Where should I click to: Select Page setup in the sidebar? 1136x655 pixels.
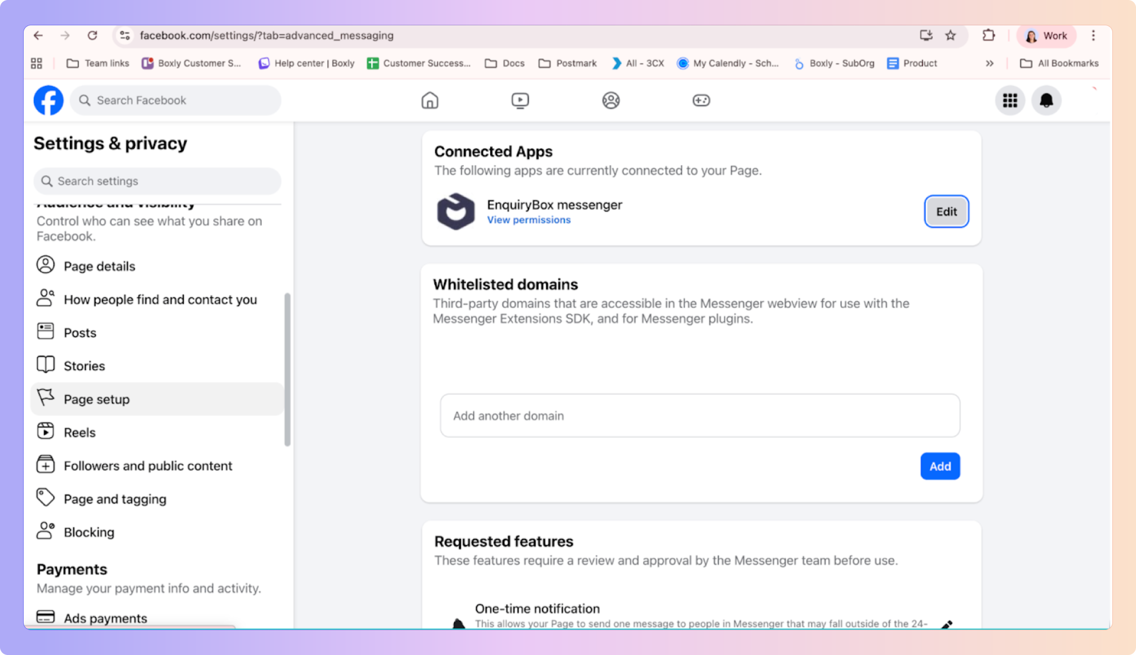96,399
